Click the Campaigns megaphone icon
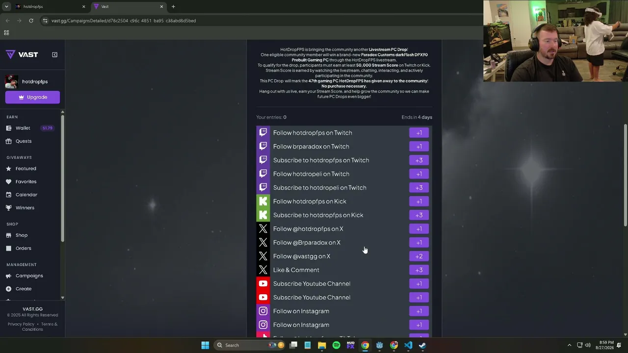 [8, 276]
